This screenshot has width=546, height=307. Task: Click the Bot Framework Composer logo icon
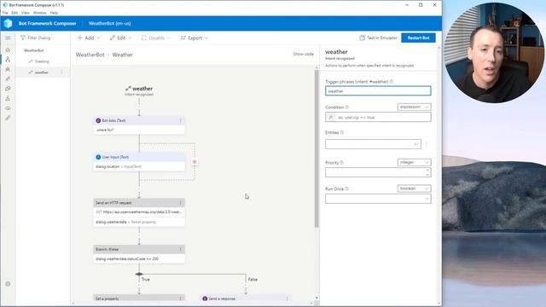8,23
